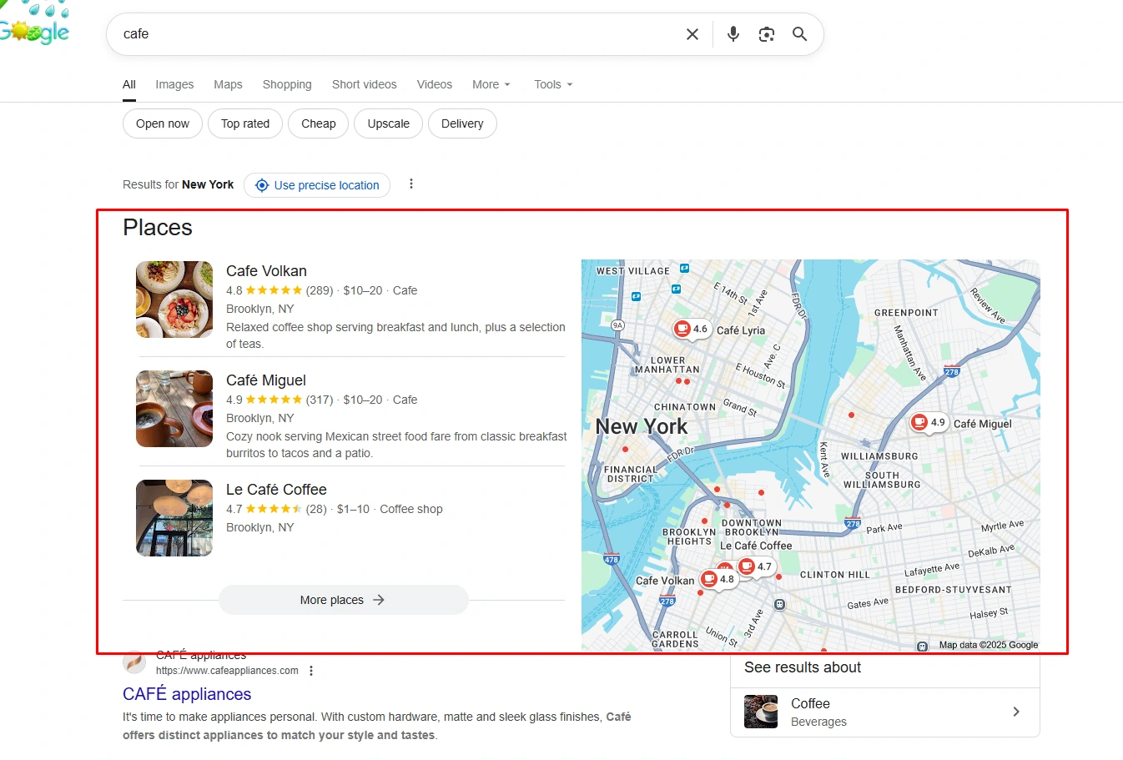Screen dimensions: 1123x760
Task: Click the cafeappliances.com URL text
Action: coord(227,671)
